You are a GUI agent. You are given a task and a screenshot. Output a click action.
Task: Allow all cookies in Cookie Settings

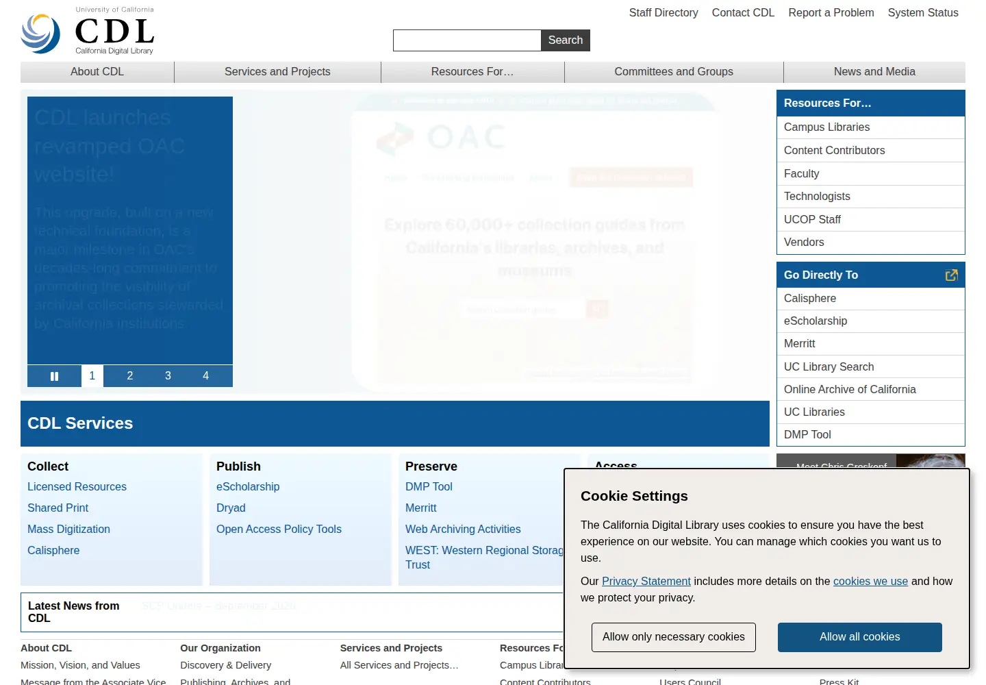pos(859,637)
